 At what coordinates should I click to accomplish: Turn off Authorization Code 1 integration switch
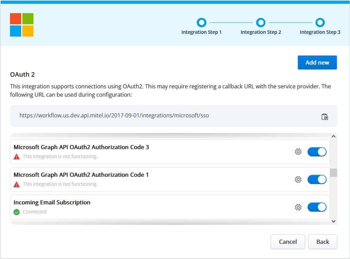317,179
